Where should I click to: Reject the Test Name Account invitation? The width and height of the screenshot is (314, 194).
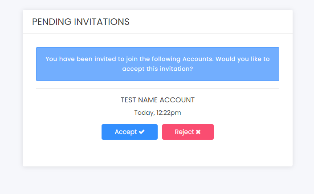click(188, 132)
